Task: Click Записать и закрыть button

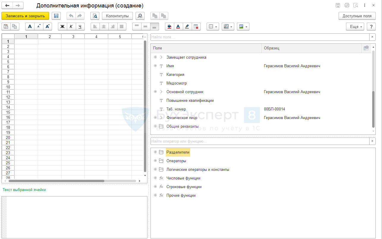Action: (25, 16)
